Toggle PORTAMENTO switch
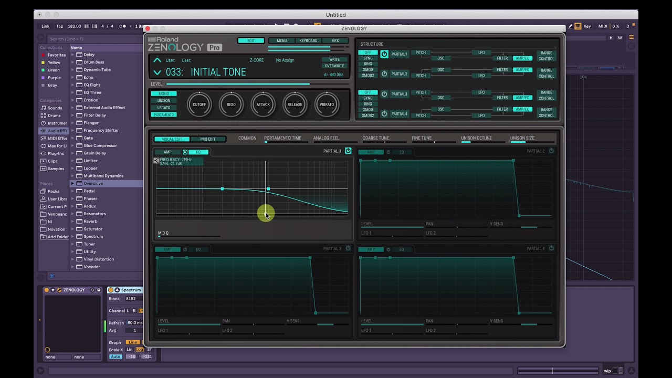This screenshot has width=672, height=378. pos(164,114)
